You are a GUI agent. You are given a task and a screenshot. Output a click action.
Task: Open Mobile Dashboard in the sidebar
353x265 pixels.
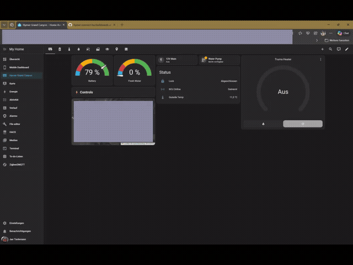[x=22, y=67]
